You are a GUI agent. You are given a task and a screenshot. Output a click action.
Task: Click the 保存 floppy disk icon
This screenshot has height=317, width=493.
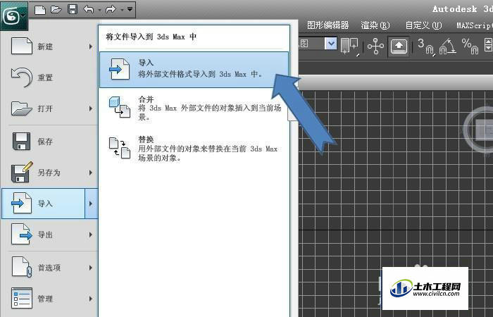(x=21, y=141)
